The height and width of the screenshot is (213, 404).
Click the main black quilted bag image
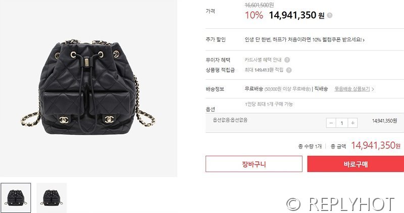click(88, 87)
